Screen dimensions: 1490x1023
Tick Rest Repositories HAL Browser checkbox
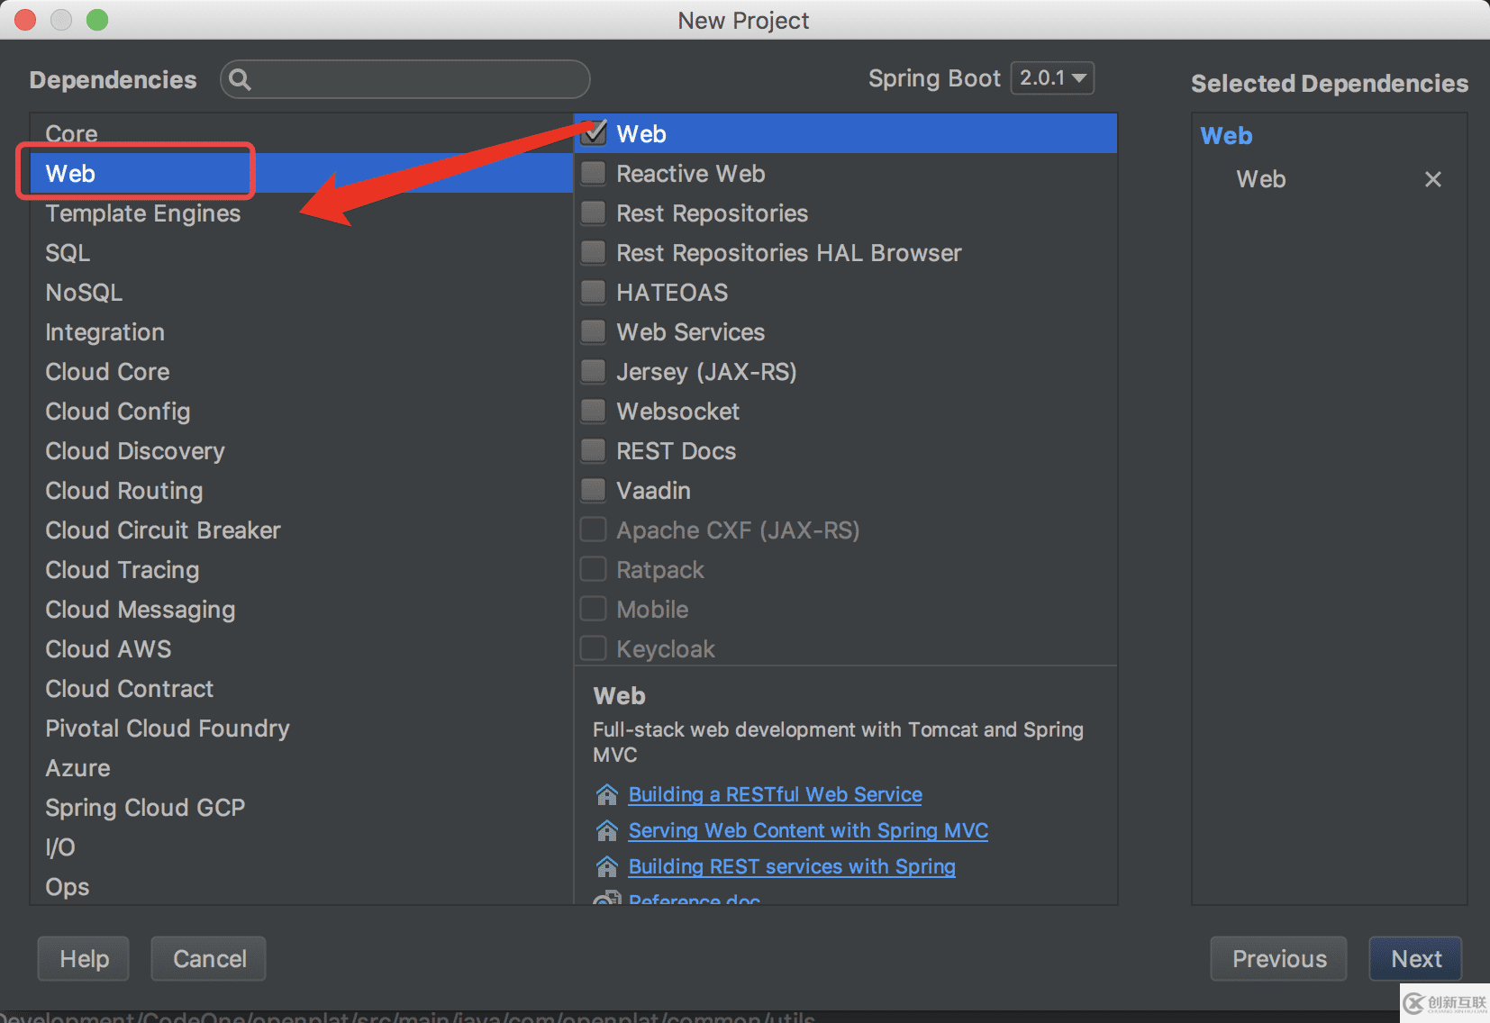tap(594, 252)
